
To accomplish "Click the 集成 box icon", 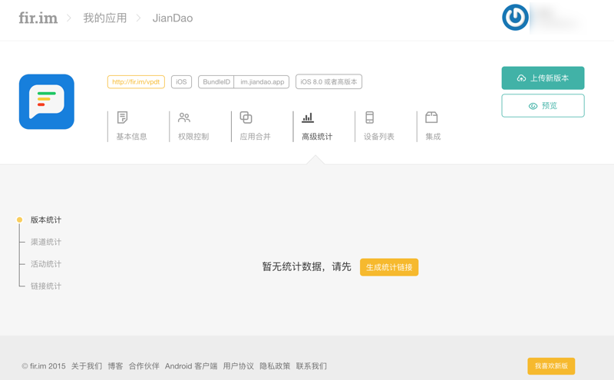I will click(431, 117).
